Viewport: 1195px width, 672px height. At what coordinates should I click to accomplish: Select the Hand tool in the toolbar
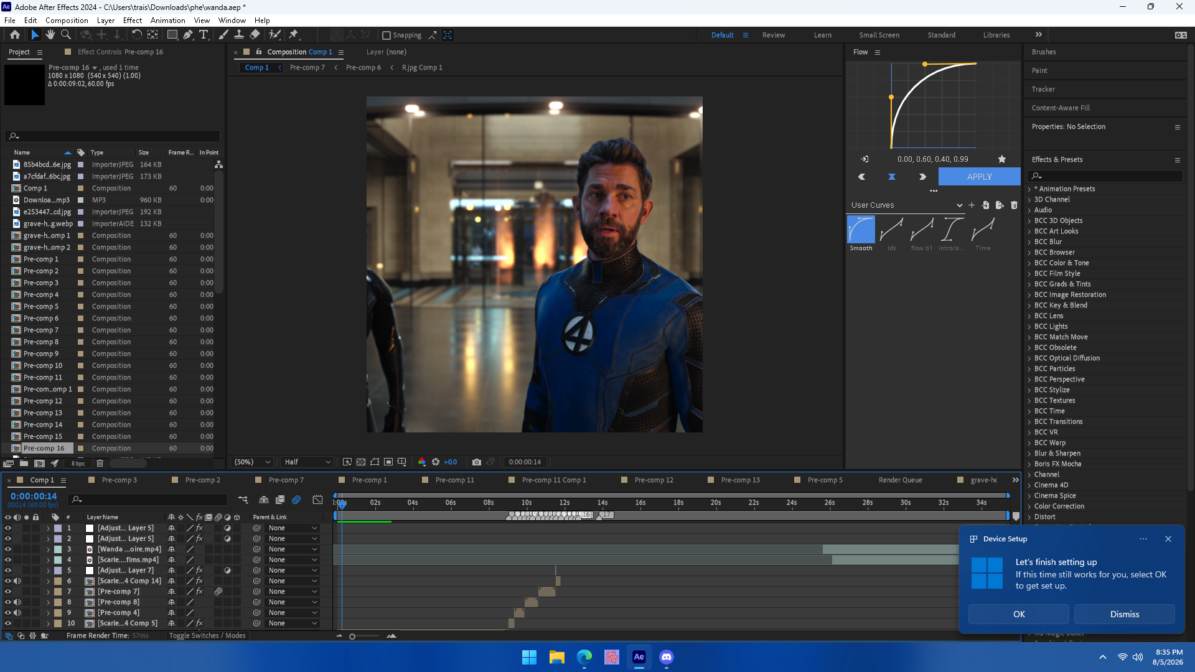click(x=50, y=35)
